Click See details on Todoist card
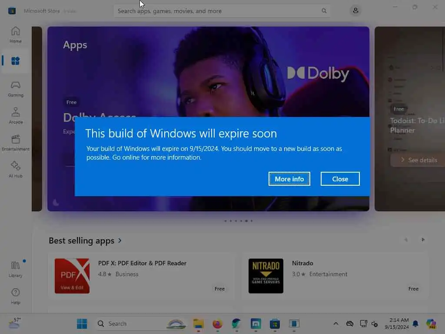 (x=419, y=160)
